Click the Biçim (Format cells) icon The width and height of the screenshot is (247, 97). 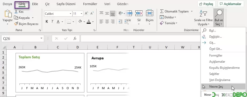click(x=149, y=13)
